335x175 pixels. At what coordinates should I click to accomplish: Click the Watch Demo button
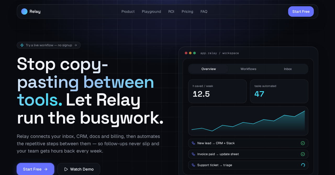tap(79, 169)
